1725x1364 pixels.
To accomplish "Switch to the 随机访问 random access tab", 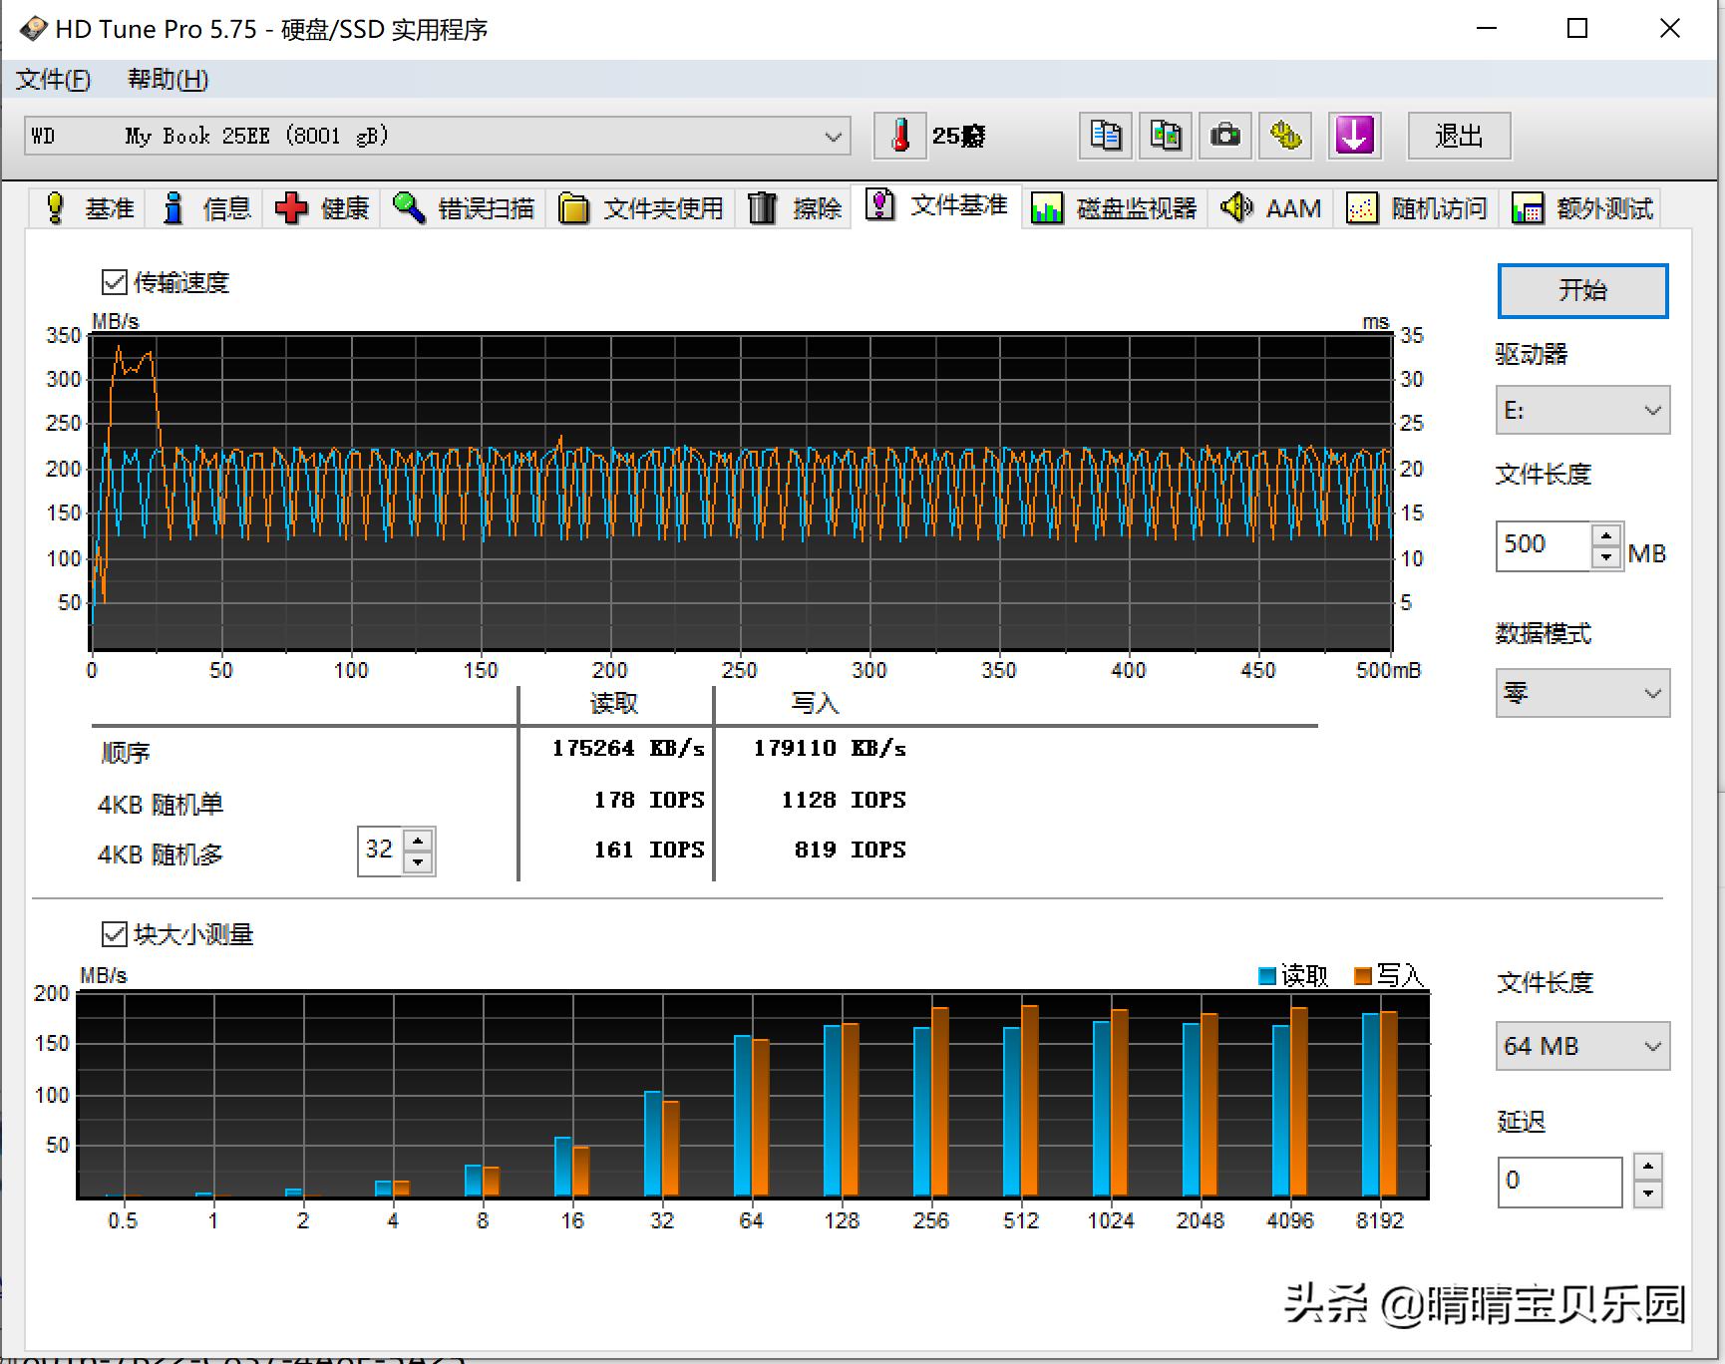I will pyautogui.click(x=1417, y=208).
